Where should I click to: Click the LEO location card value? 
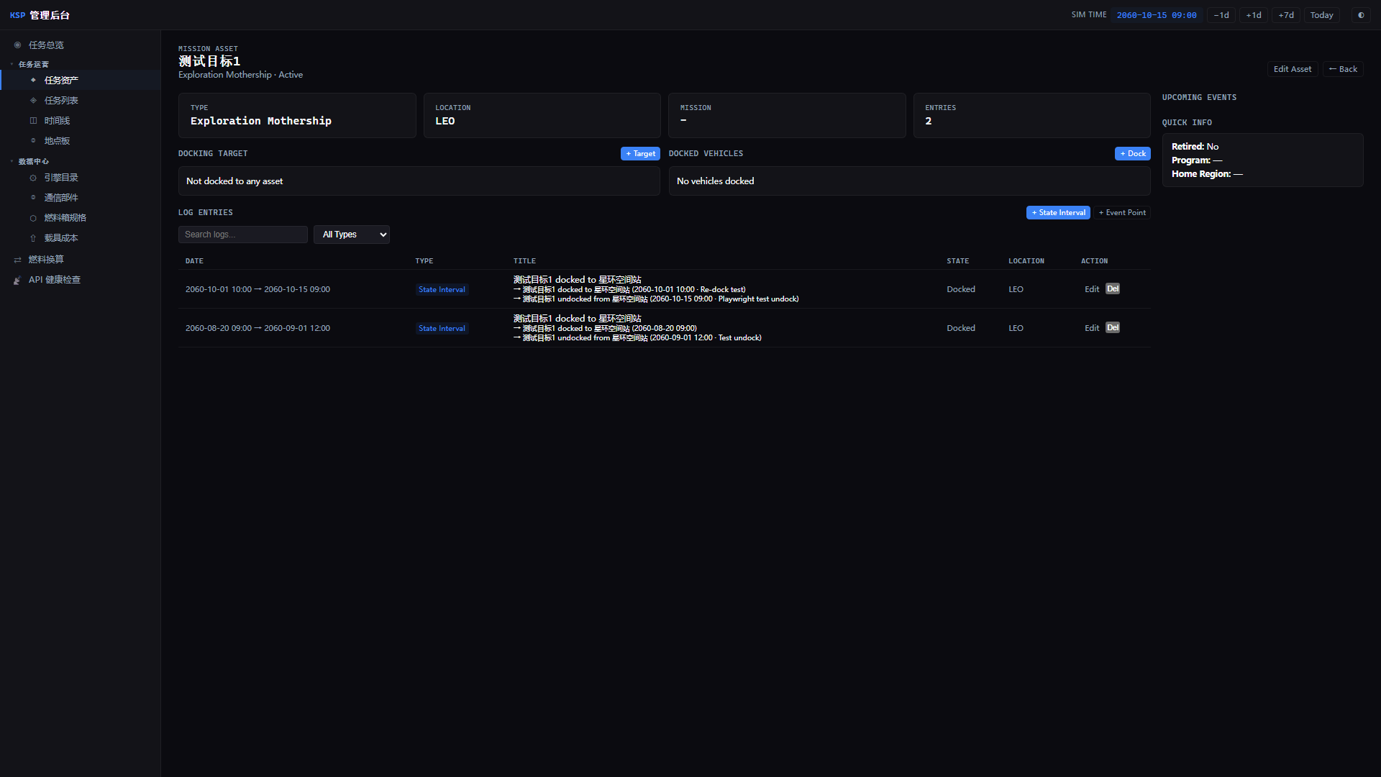click(445, 122)
